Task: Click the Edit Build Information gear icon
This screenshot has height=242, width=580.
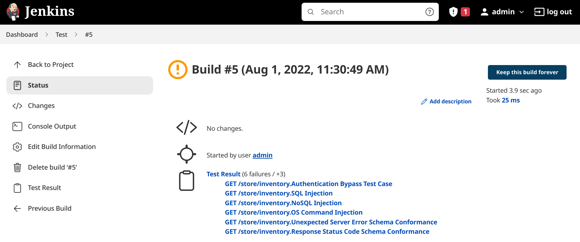Action: [17, 147]
